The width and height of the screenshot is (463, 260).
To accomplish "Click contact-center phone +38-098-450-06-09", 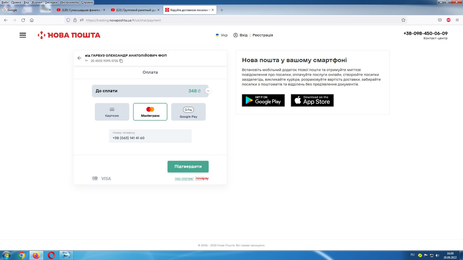I will 425,33.
